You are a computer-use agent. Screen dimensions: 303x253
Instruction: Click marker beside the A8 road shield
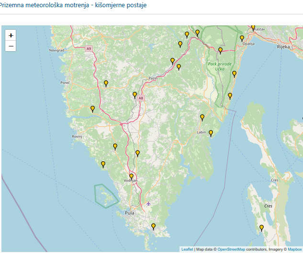pyautogui.click(x=135, y=95)
